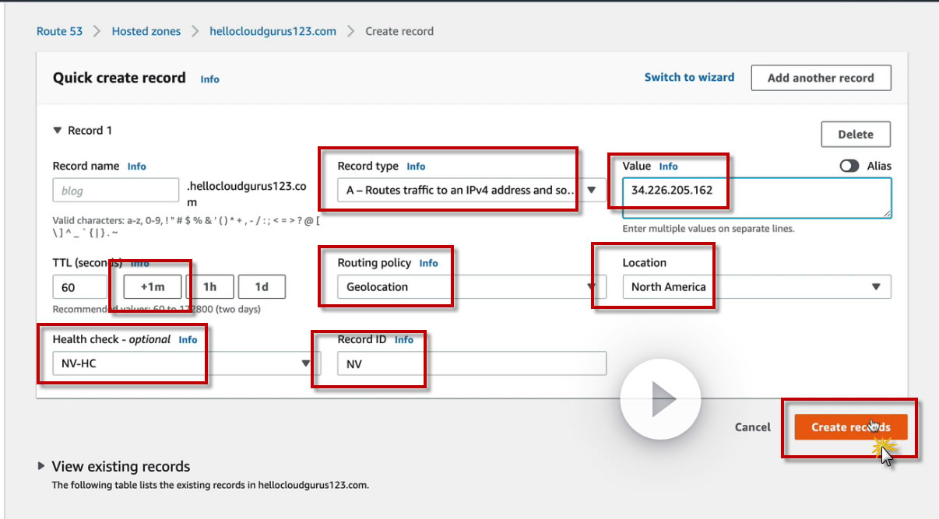Click Add another record button

pos(821,78)
